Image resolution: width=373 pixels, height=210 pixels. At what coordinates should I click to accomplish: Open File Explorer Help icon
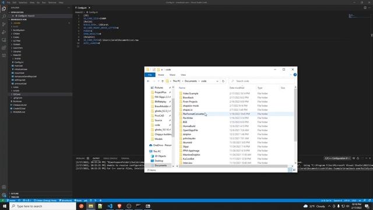click(295, 75)
